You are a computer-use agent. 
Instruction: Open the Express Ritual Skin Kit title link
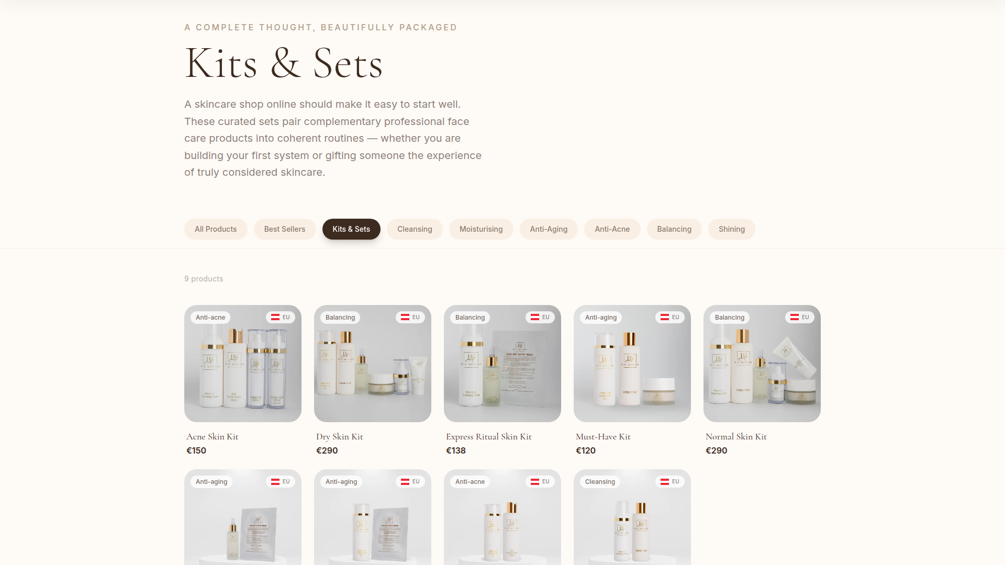489,437
